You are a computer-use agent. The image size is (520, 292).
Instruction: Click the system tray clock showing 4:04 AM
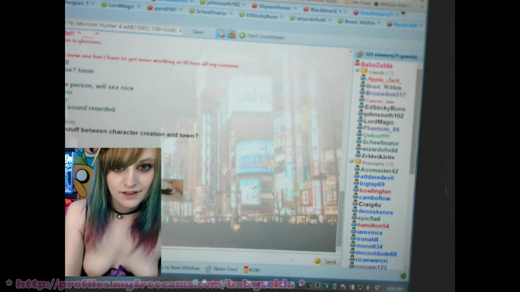click(395, 288)
